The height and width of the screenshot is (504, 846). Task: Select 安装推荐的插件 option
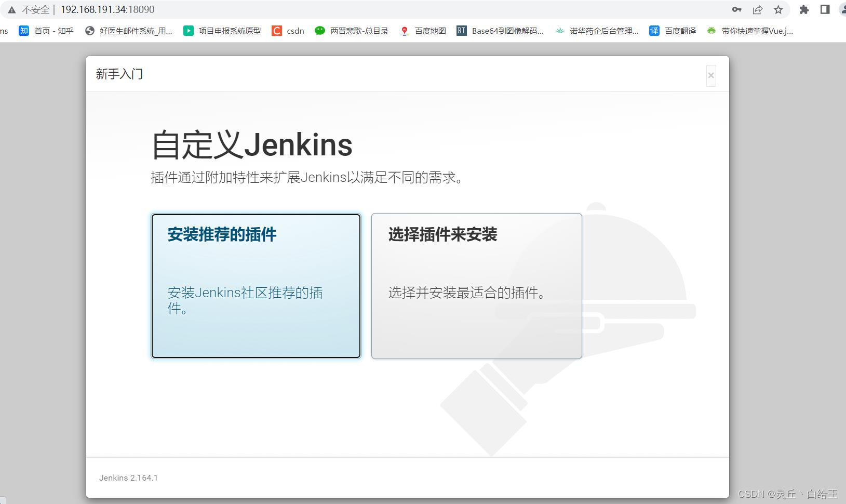[x=256, y=286]
